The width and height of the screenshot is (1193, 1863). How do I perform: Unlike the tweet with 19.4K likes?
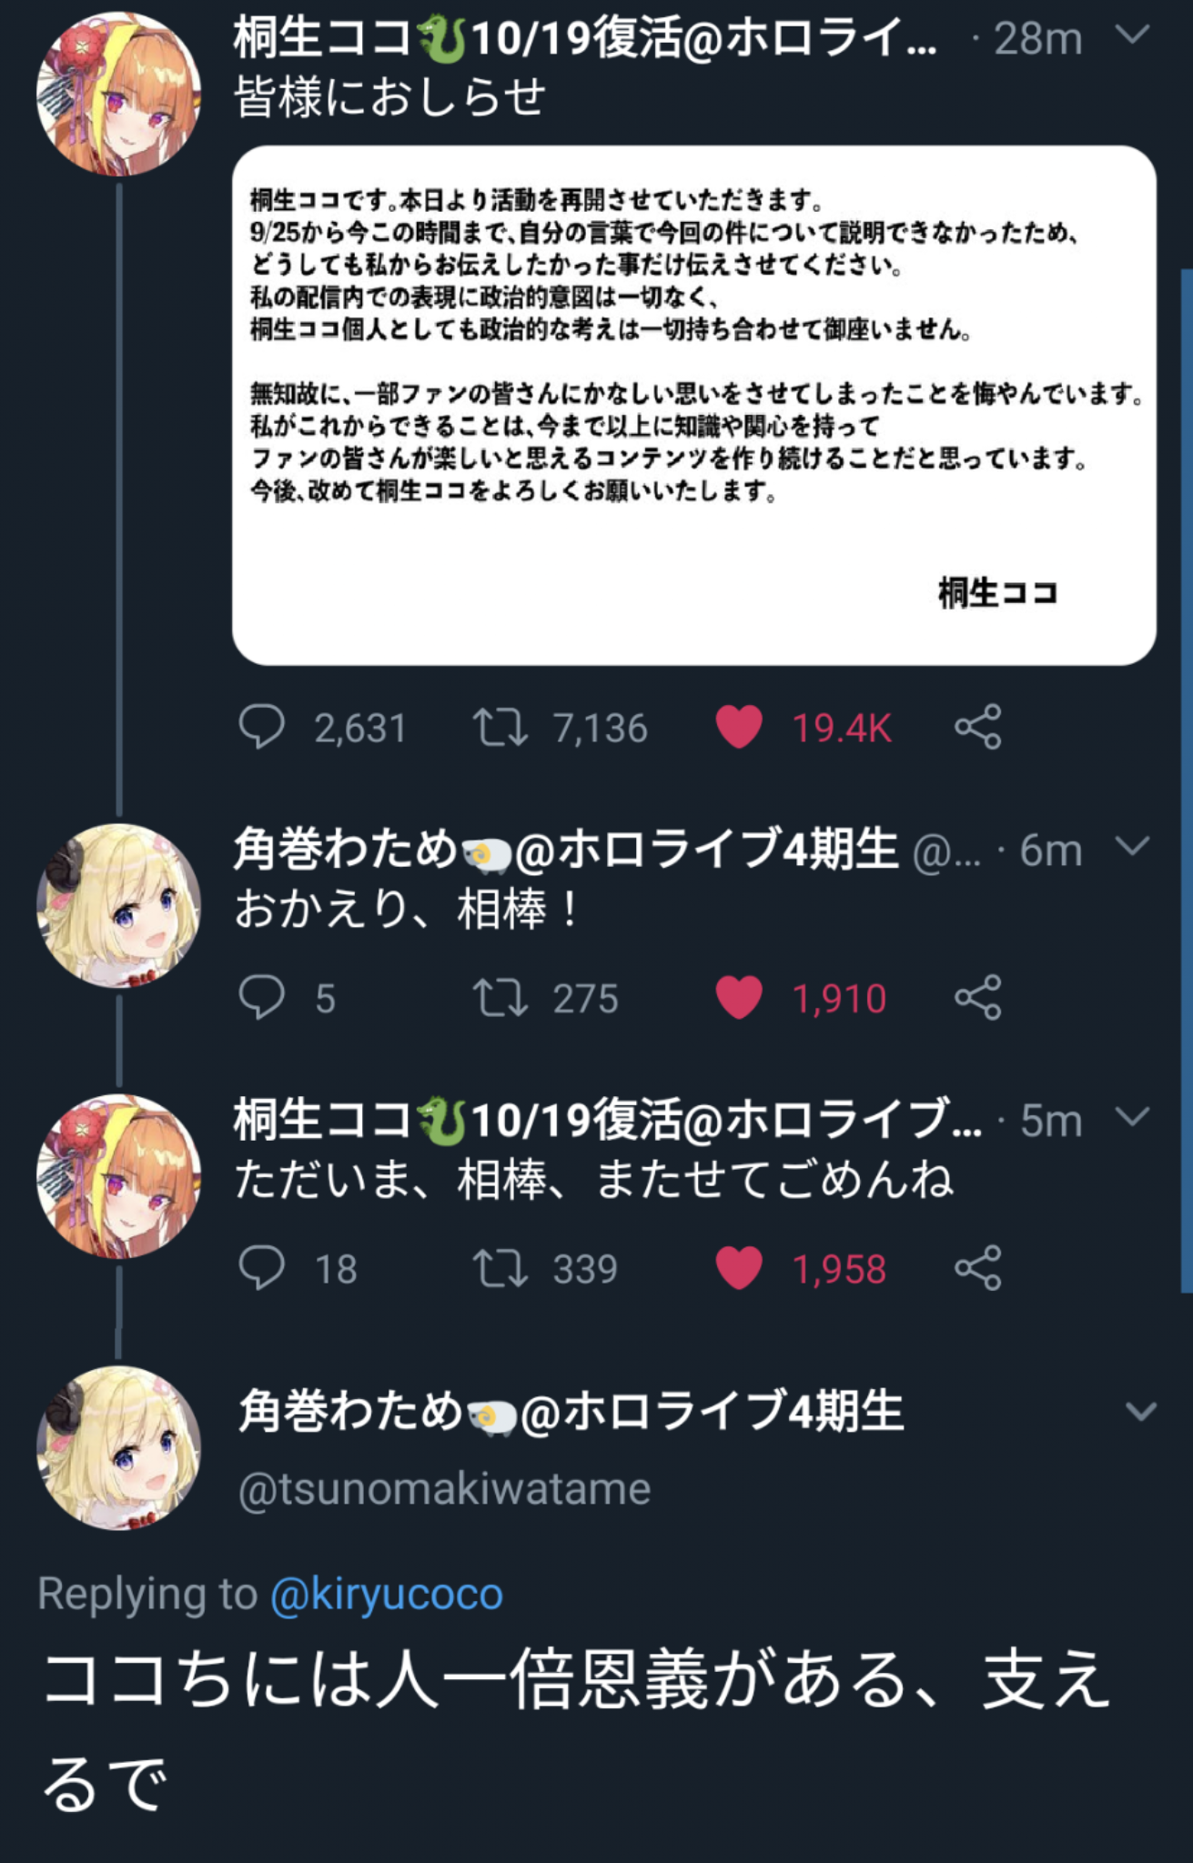pyautogui.click(x=739, y=727)
